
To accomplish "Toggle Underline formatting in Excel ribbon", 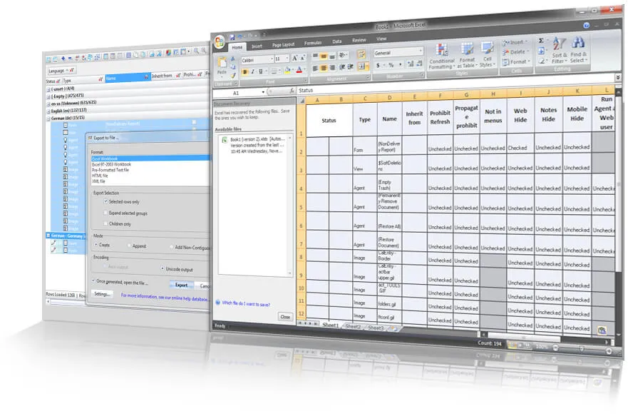I will tap(261, 71).
